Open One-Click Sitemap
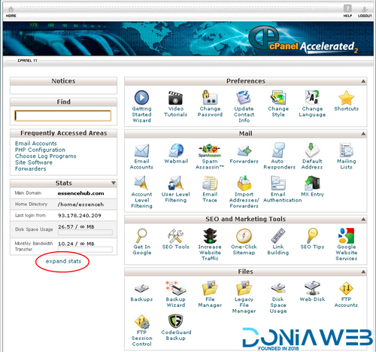Image resolution: width=376 pixels, height=352 pixels. click(x=244, y=241)
